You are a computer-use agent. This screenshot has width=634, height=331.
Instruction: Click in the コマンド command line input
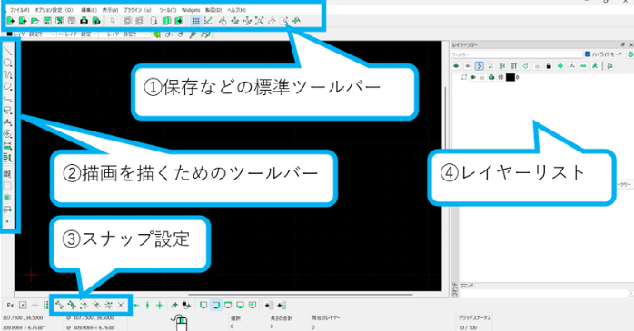(x=544, y=293)
